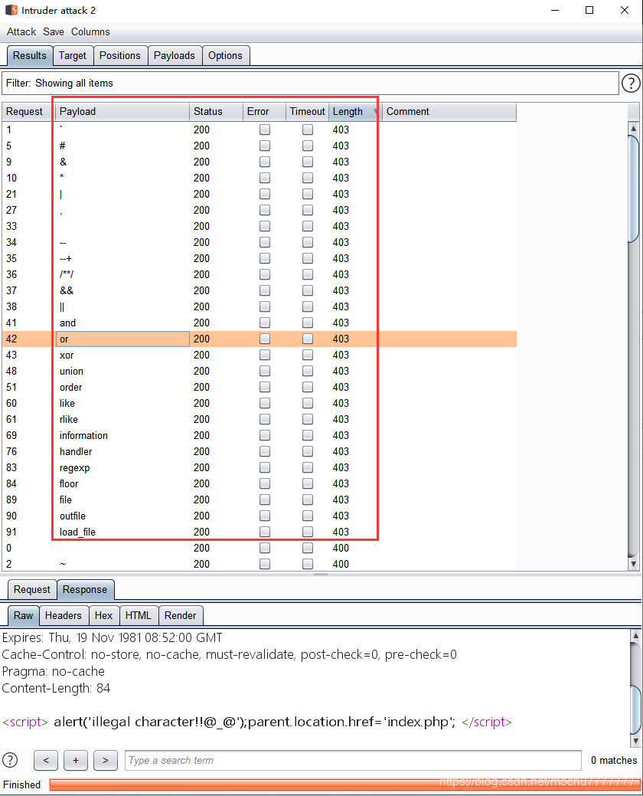Switch to the Target tab
Image resolution: width=643 pixels, height=796 pixels.
(73, 56)
